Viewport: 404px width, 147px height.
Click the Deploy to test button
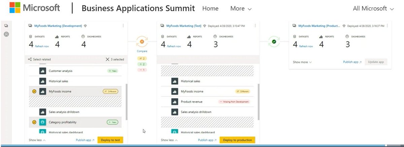point(110,140)
